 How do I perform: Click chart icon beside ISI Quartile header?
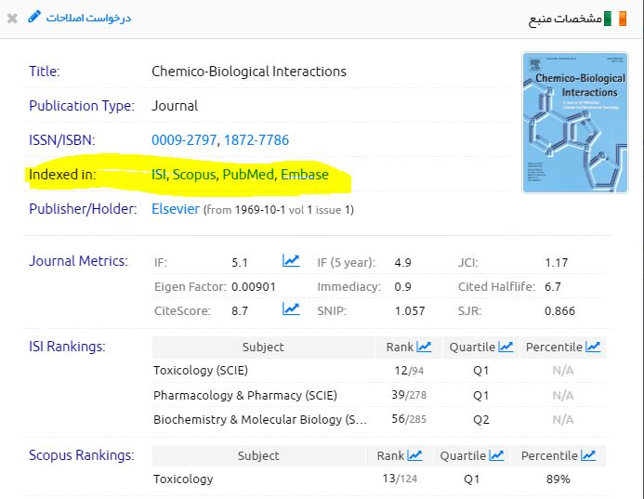[x=506, y=347]
